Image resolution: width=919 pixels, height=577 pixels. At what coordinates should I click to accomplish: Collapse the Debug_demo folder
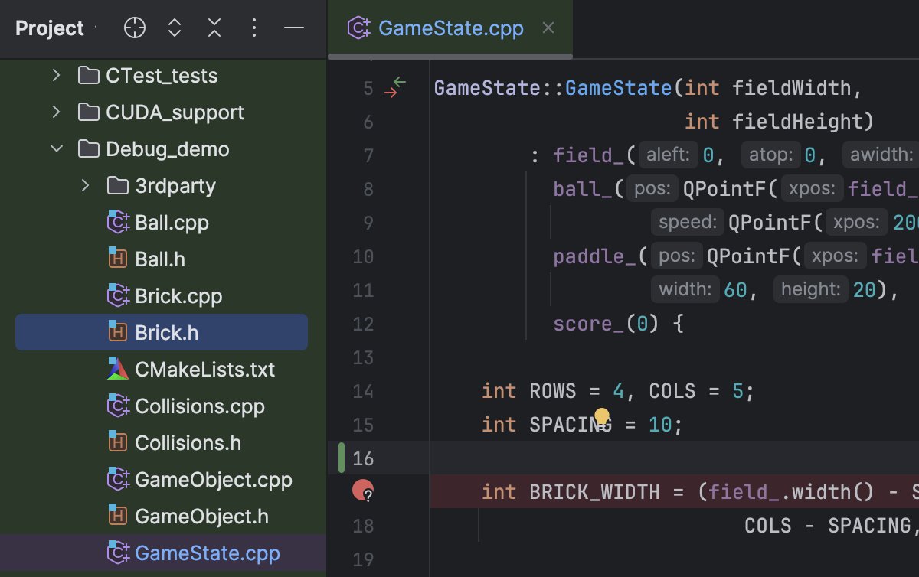pyautogui.click(x=56, y=149)
